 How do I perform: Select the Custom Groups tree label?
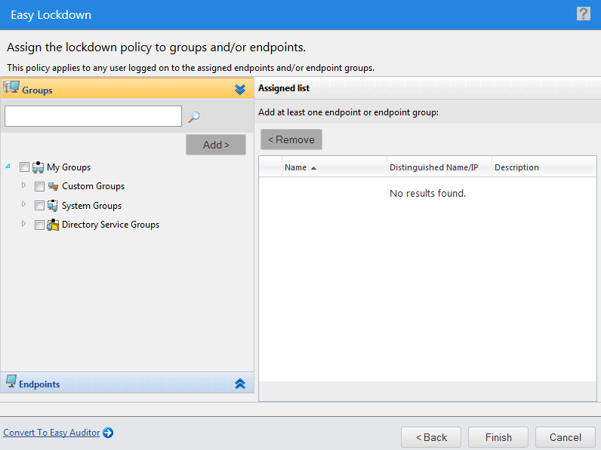93,186
